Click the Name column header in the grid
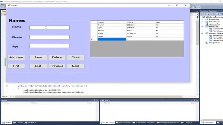 pyautogui.click(x=112, y=22)
